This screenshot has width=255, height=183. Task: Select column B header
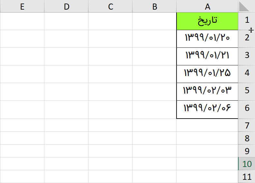[x=154, y=6]
